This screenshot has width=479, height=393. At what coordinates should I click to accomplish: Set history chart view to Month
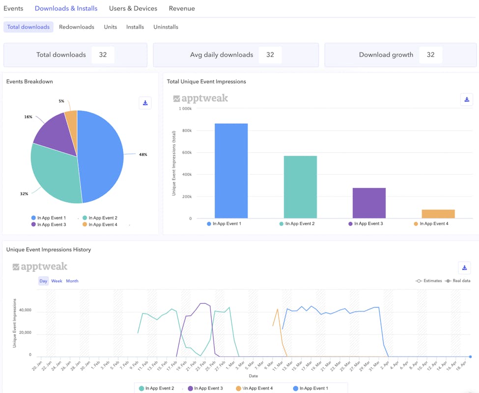(x=72, y=281)
